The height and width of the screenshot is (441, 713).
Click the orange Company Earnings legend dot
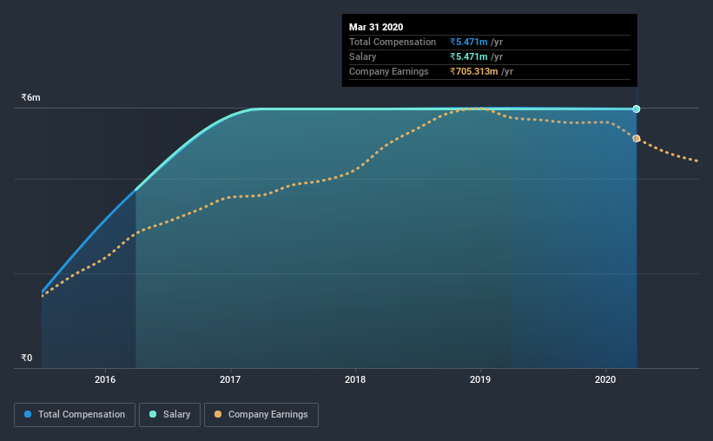tap(218, 414)
